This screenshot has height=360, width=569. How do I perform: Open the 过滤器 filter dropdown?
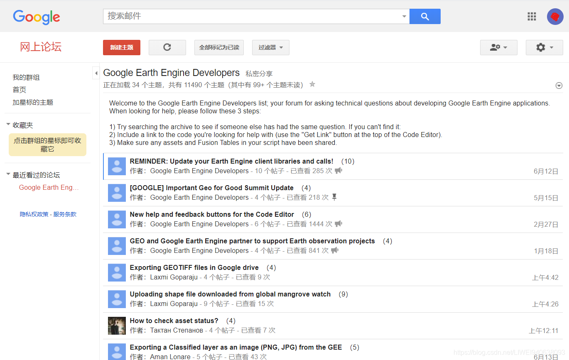270,47
